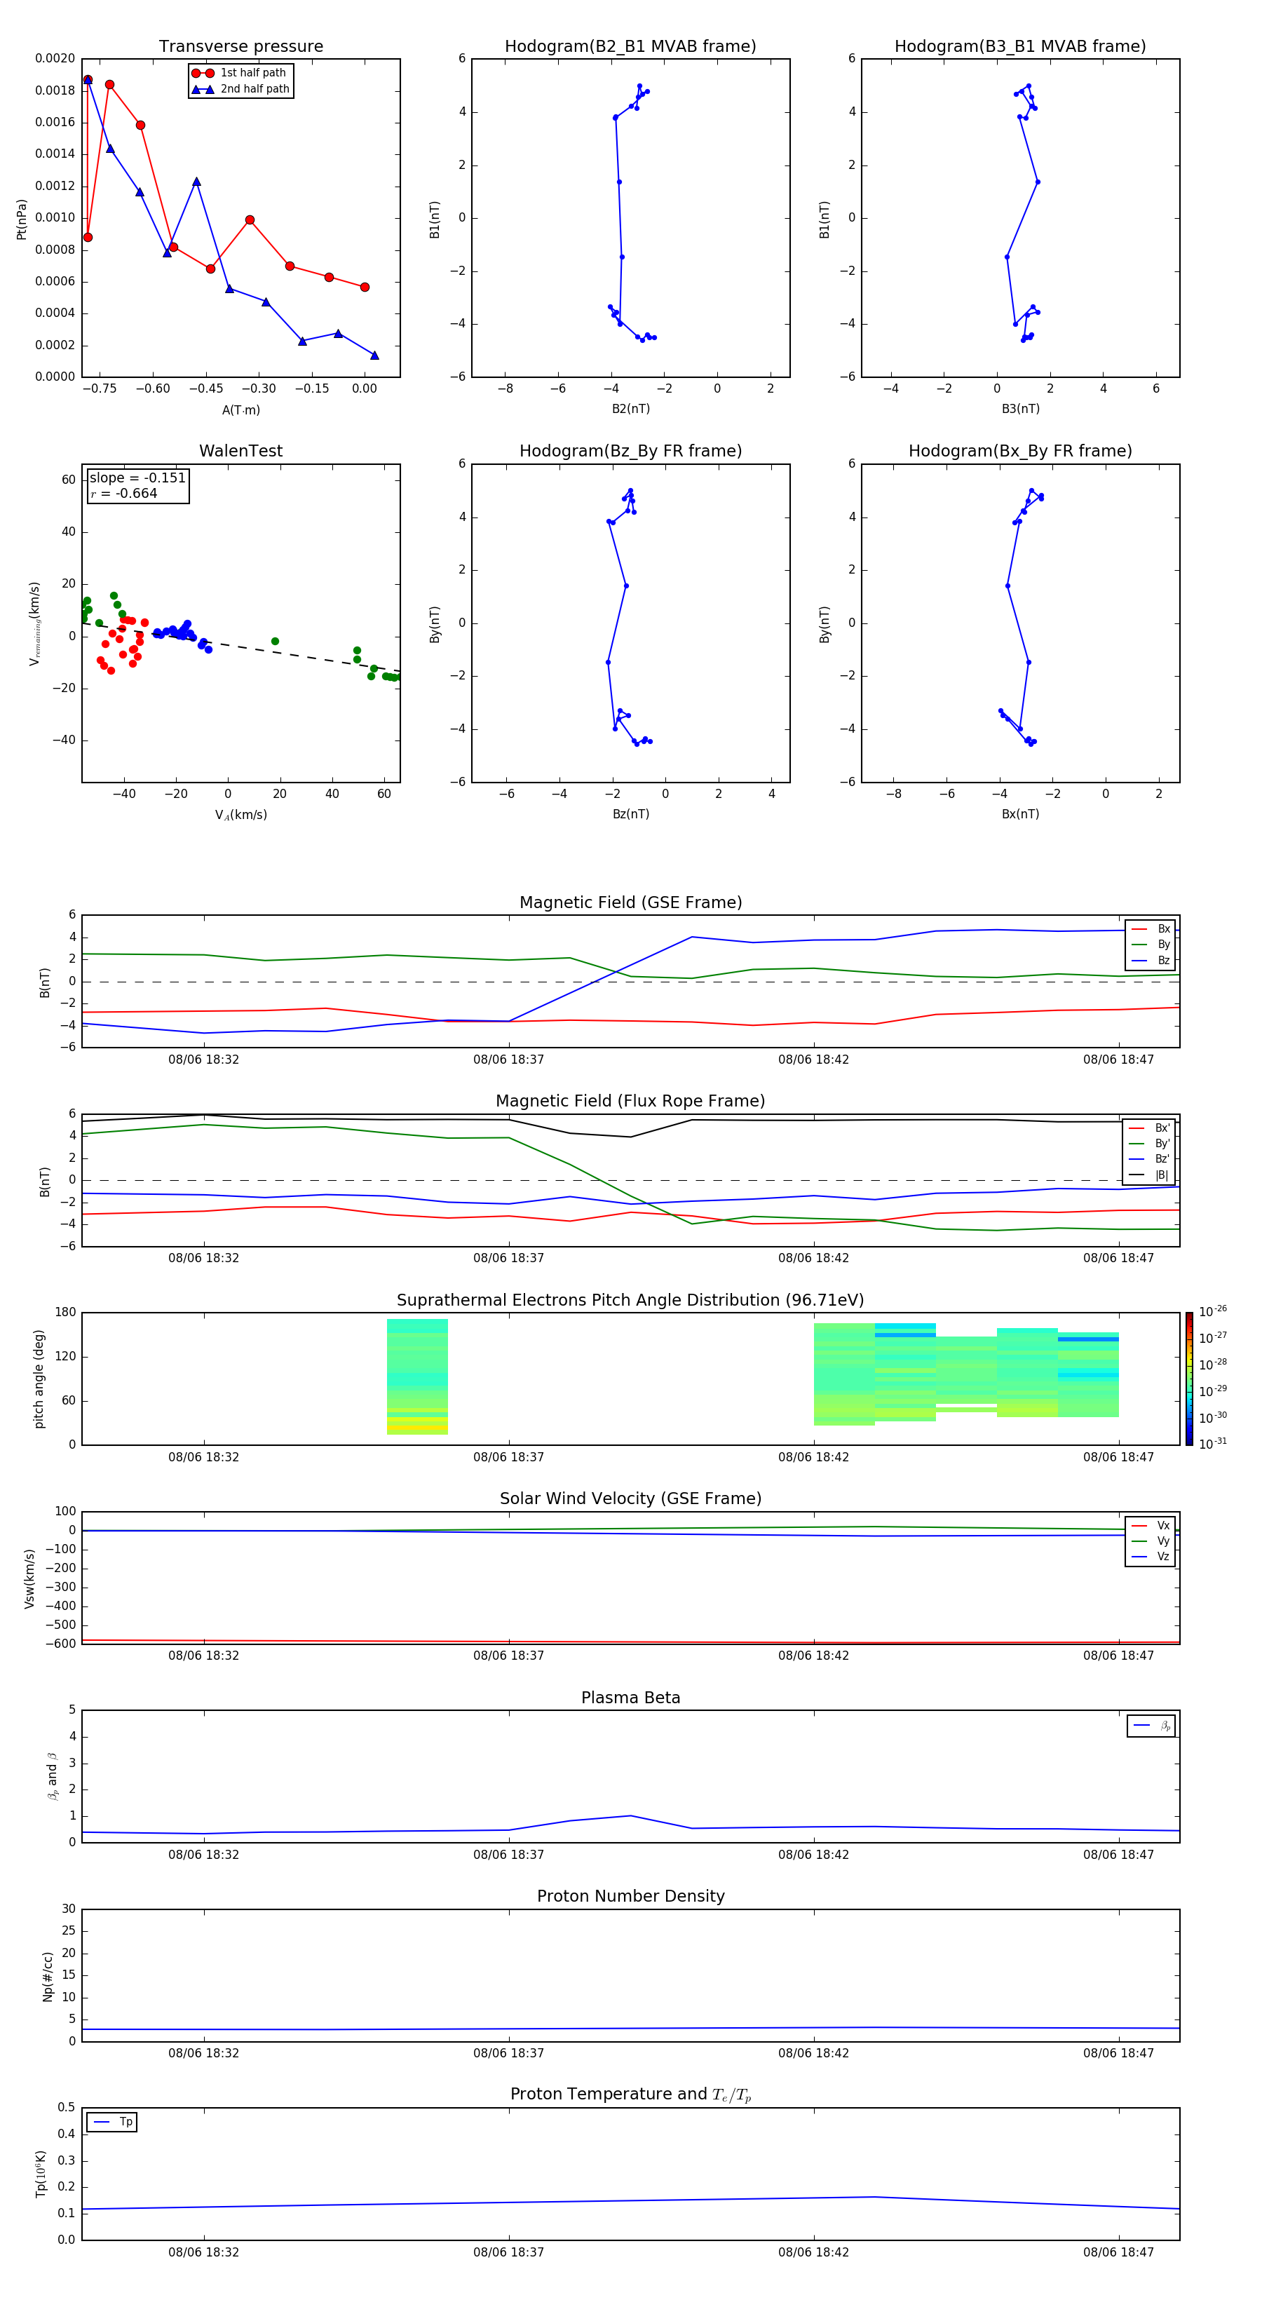Click the 'Solar Wind Velocity (GSE Frame)' title

tap(630, 1499)
